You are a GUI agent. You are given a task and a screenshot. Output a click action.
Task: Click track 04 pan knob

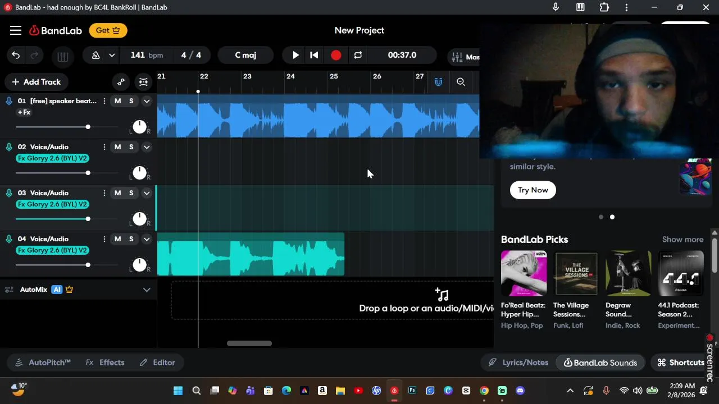pos(139,265)
